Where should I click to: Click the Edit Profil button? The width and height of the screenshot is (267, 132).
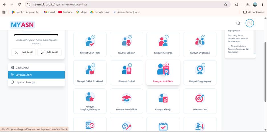pyautogui.click(x=49, y=52)
